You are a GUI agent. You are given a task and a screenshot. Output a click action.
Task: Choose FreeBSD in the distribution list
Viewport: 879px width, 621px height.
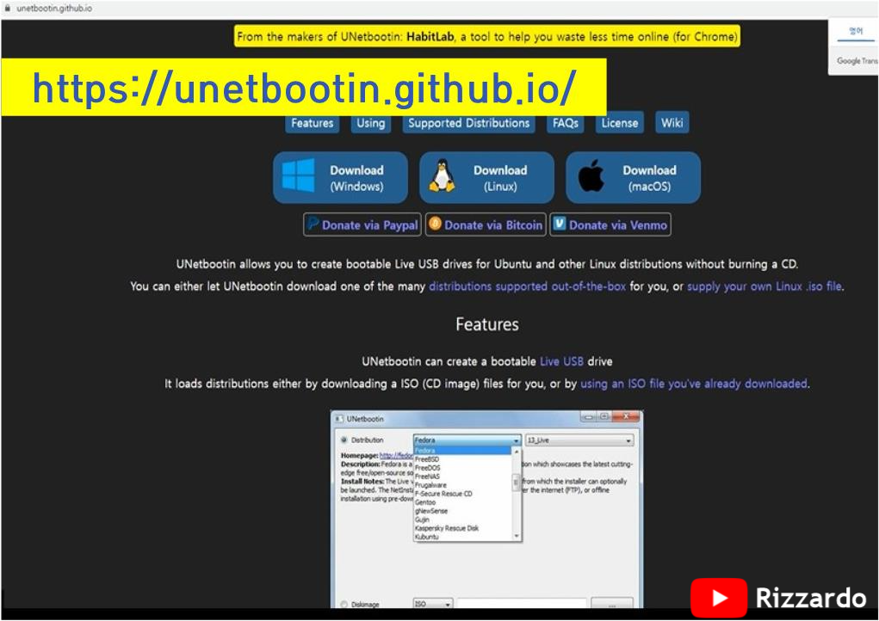click(x=427, y=459)
